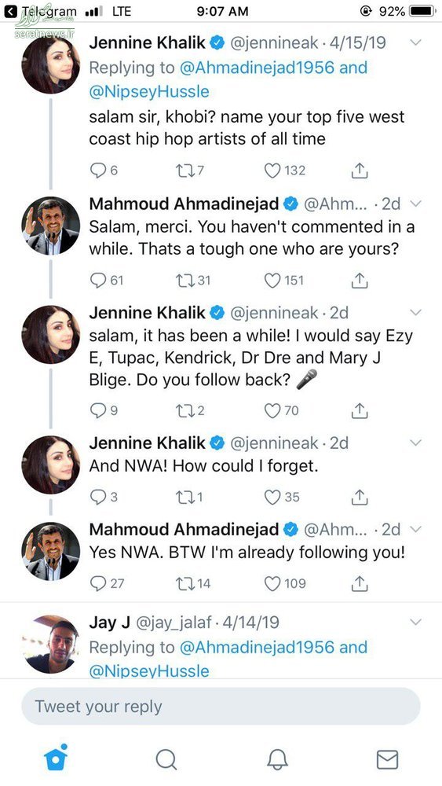Like the 'Yes NWA' tweet with 109 likes
The height and width of the screenshot is (786, 442).
(x=272, y=583)
